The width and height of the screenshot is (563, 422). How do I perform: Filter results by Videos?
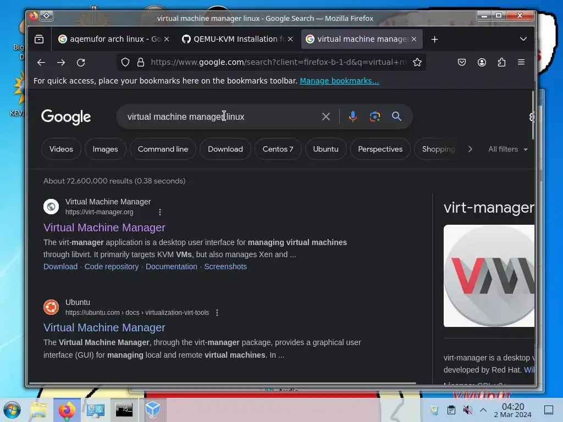coord(61,149)
